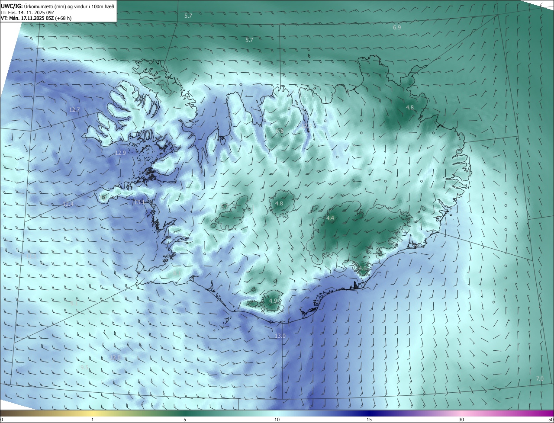Click the 4.6 precipitation value
Viewport: 554px width, 423px height.
click(362, 269)
